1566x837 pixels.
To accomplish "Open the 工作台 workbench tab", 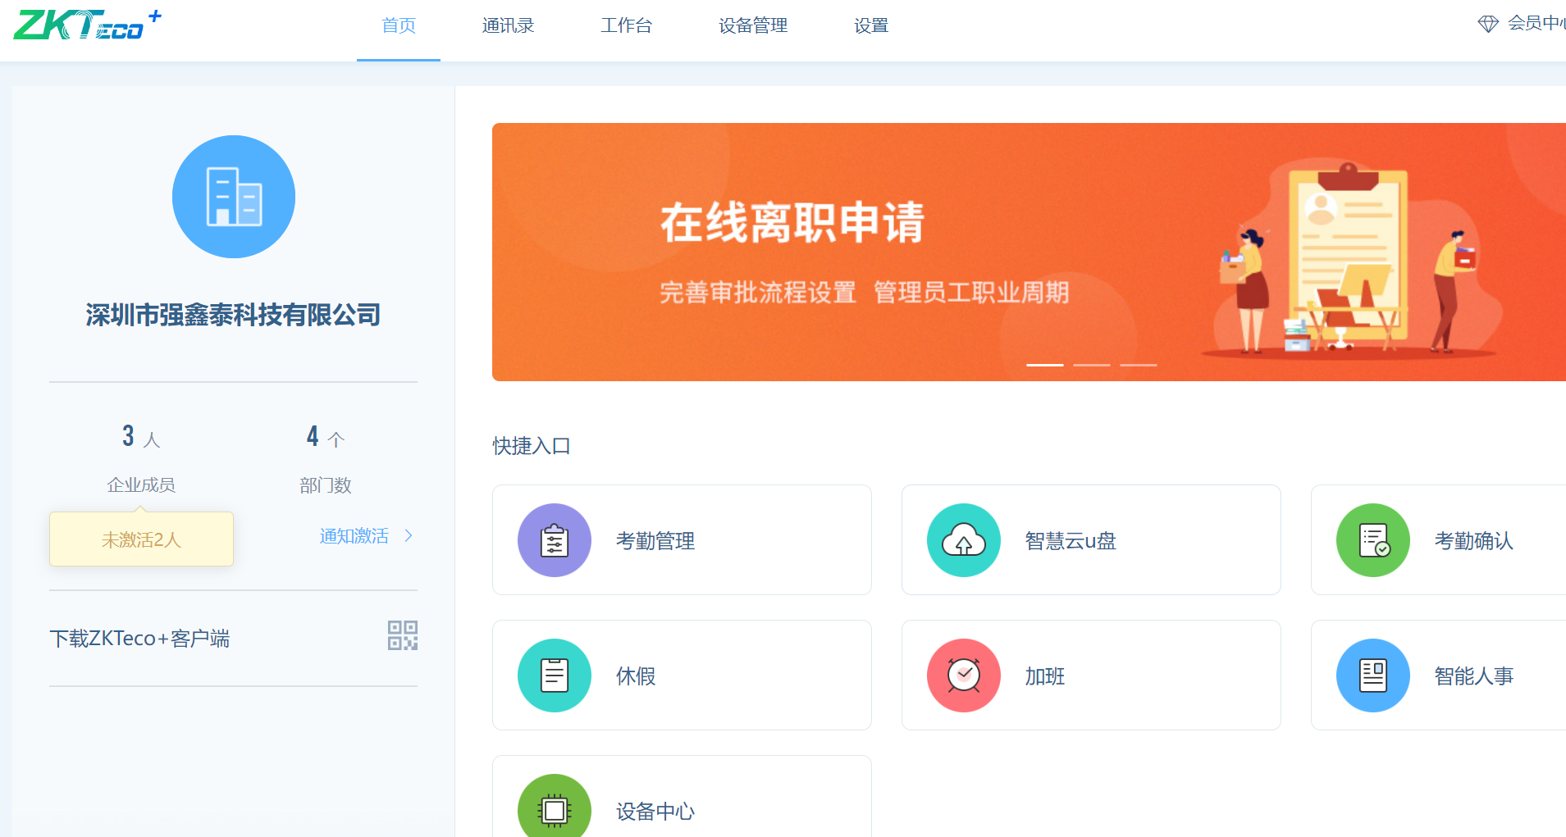I will (x=626, y=25).
